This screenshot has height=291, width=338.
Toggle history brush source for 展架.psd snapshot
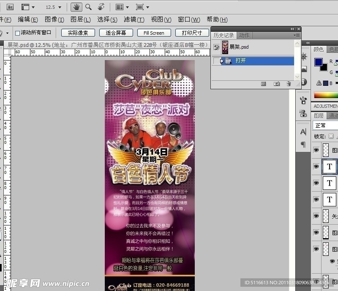click(x=217, y=47)
